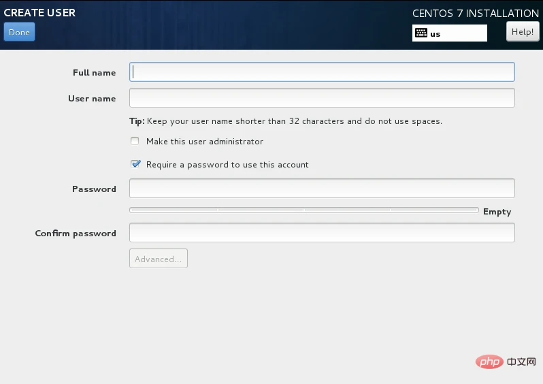Click the Password input field
Viewport: 543px width, 384px height.
pyautogui.click(x=322, y=189)
